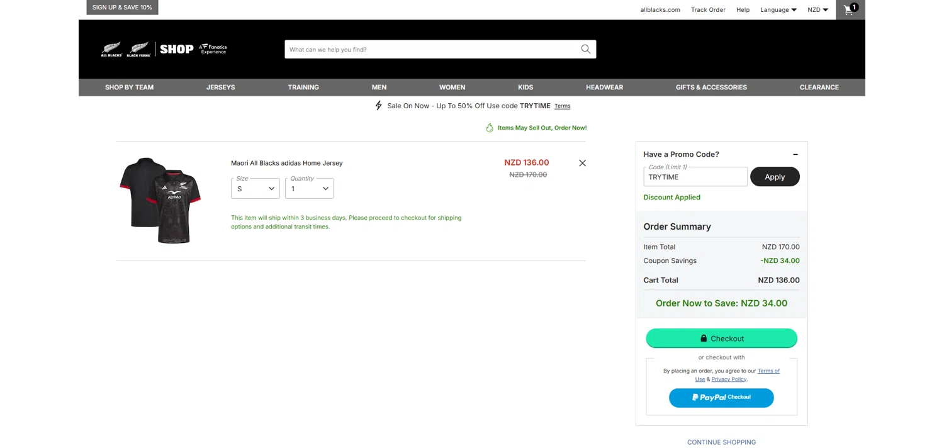This screenshot has height=448, width=944.
Task: Open the Size dropdown
Action: [x=255, y=189]
